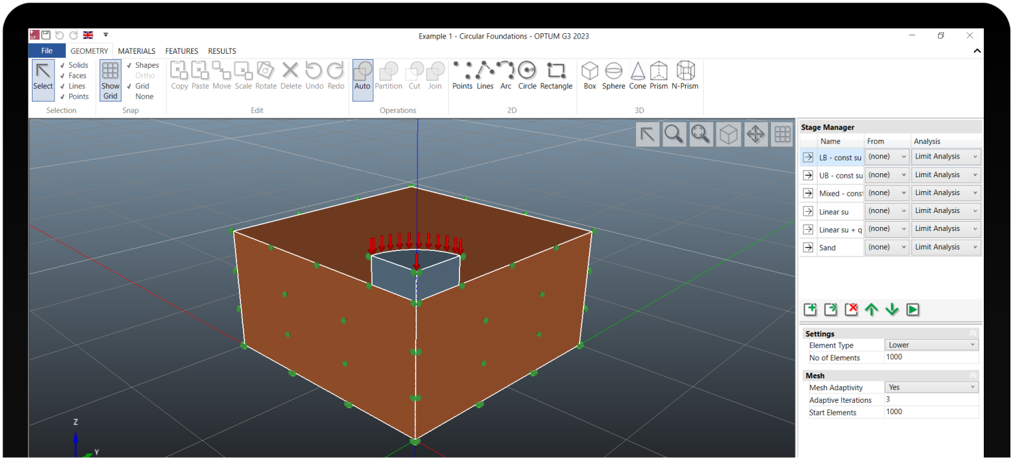
Task: Select the Arc drawing tool
Action: [506, 76]
